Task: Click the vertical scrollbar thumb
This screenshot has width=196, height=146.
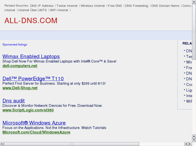Action: 194,32
